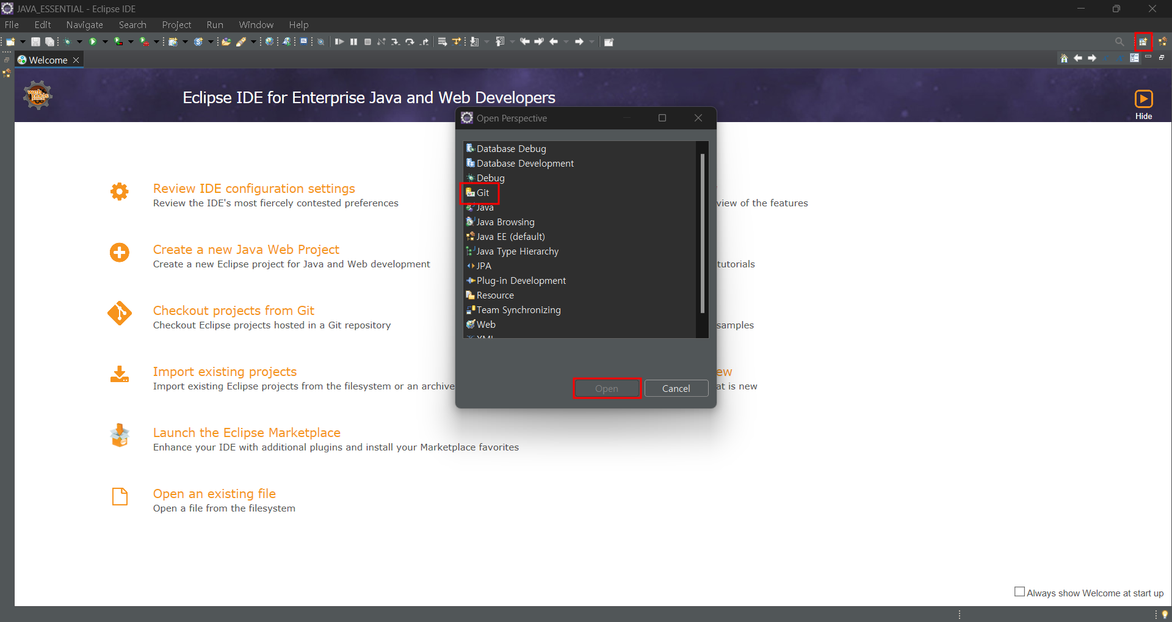Switch to the Java EE perspective icon

[1162, 42]
